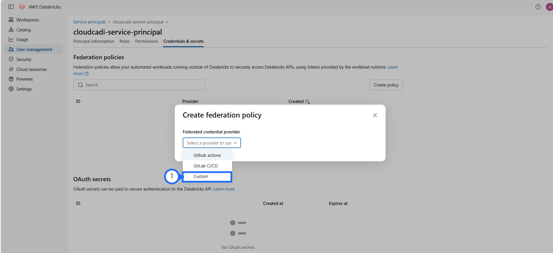Click the Settings gear icon

point(11,89)
